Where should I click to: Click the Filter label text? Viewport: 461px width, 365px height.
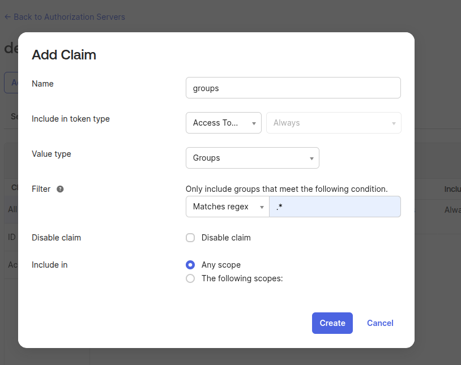coord(41,189)
